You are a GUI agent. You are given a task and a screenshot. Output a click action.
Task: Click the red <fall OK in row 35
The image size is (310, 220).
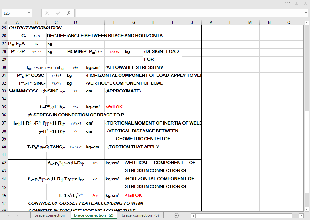pyautogui.click(x=114, y=107)
